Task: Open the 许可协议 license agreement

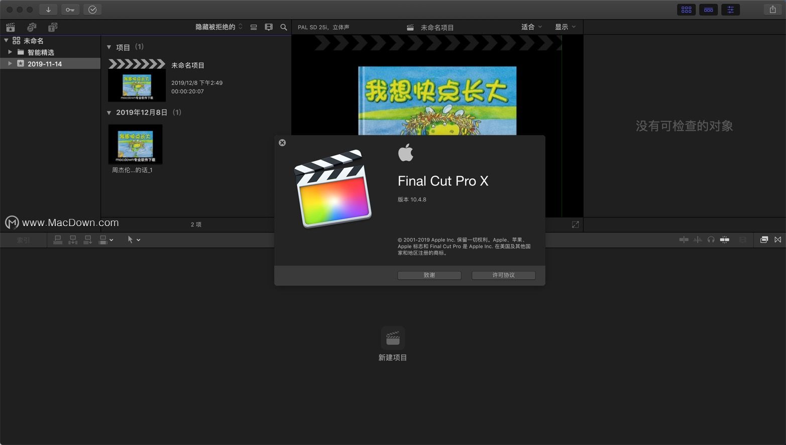Action: 503,275
